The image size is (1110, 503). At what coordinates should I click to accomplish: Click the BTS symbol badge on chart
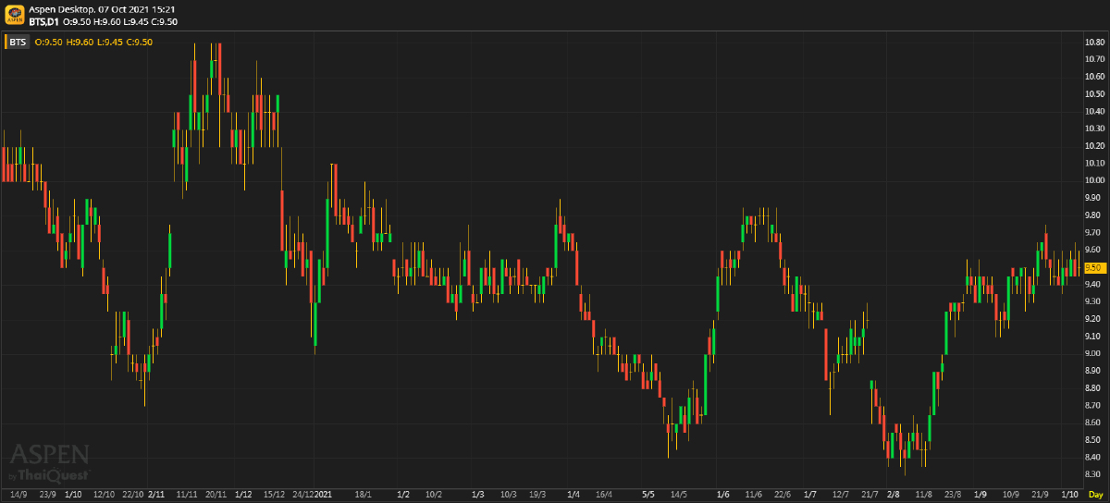pyautogui.click(x=17, y=42)
